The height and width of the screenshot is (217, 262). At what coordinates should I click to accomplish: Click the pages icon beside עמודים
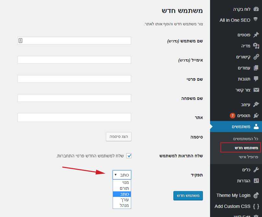click(256, 68)
